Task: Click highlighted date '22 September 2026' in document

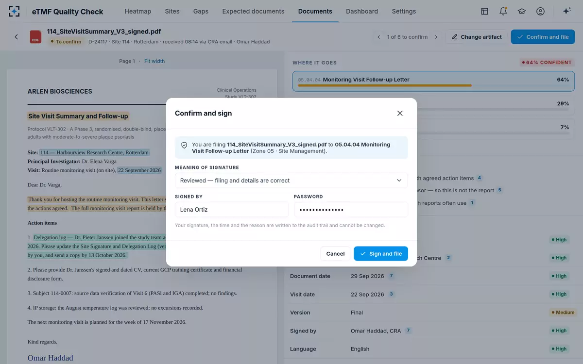Action: 139,170
